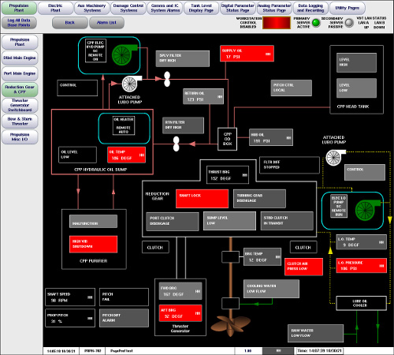394x355 pixels.
Task: Click the Pitch Ctrl Local indicator
Action: click(292, 88)
